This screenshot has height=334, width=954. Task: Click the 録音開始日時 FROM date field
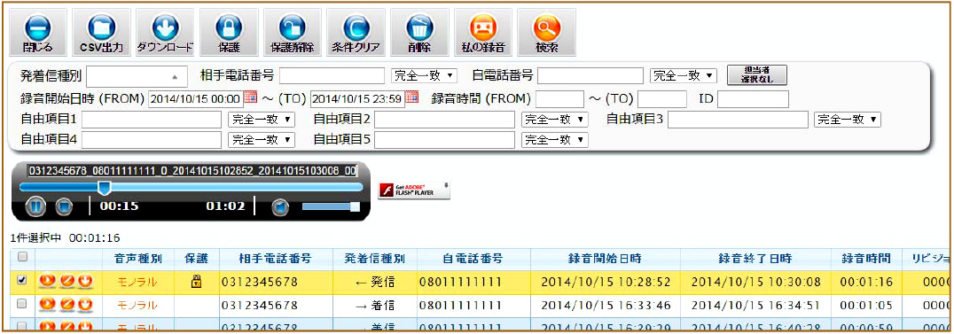(195, 98)
